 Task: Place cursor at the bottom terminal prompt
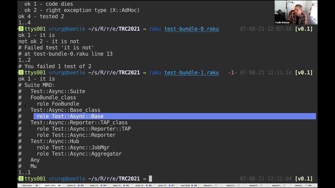pyautogui.click(x=150, y=179)
